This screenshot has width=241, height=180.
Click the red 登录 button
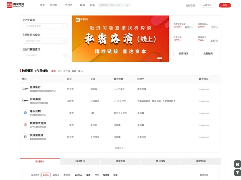coord(225,5)
